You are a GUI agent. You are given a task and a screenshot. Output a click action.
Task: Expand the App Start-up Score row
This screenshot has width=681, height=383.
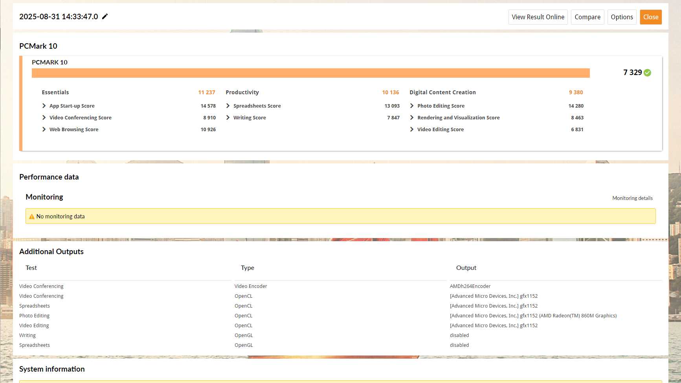[44, 106]
